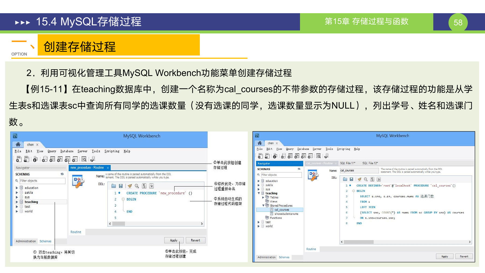This screenshot has height=273, width=485.
Task: Create new SQL tab in new_procedure window
Action: coord(19,159)
